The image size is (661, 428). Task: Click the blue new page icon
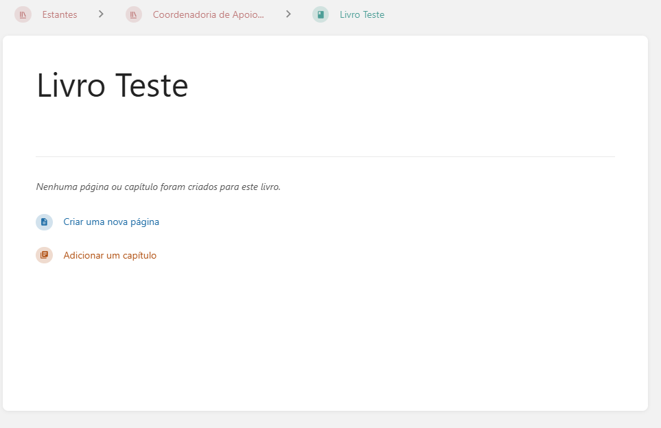[x=44, y=222]
